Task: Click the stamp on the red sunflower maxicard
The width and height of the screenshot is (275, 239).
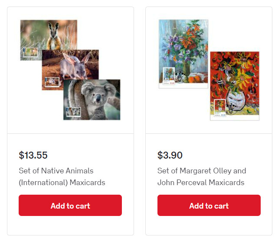Action: click(220, 108)
